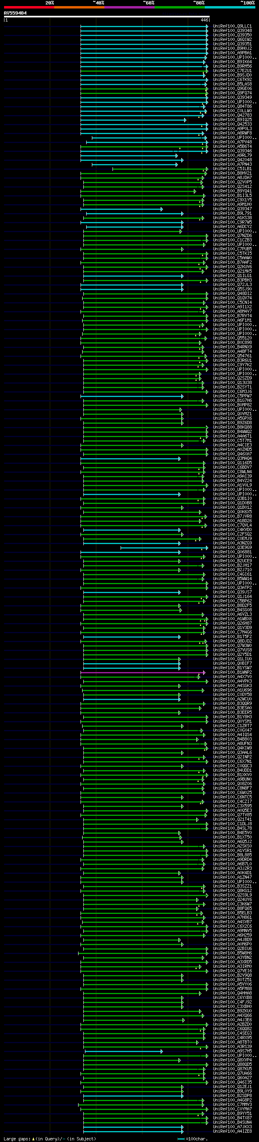
Task: Select the UniRef100_Q84T86 label
Action: tap(232, 107)
